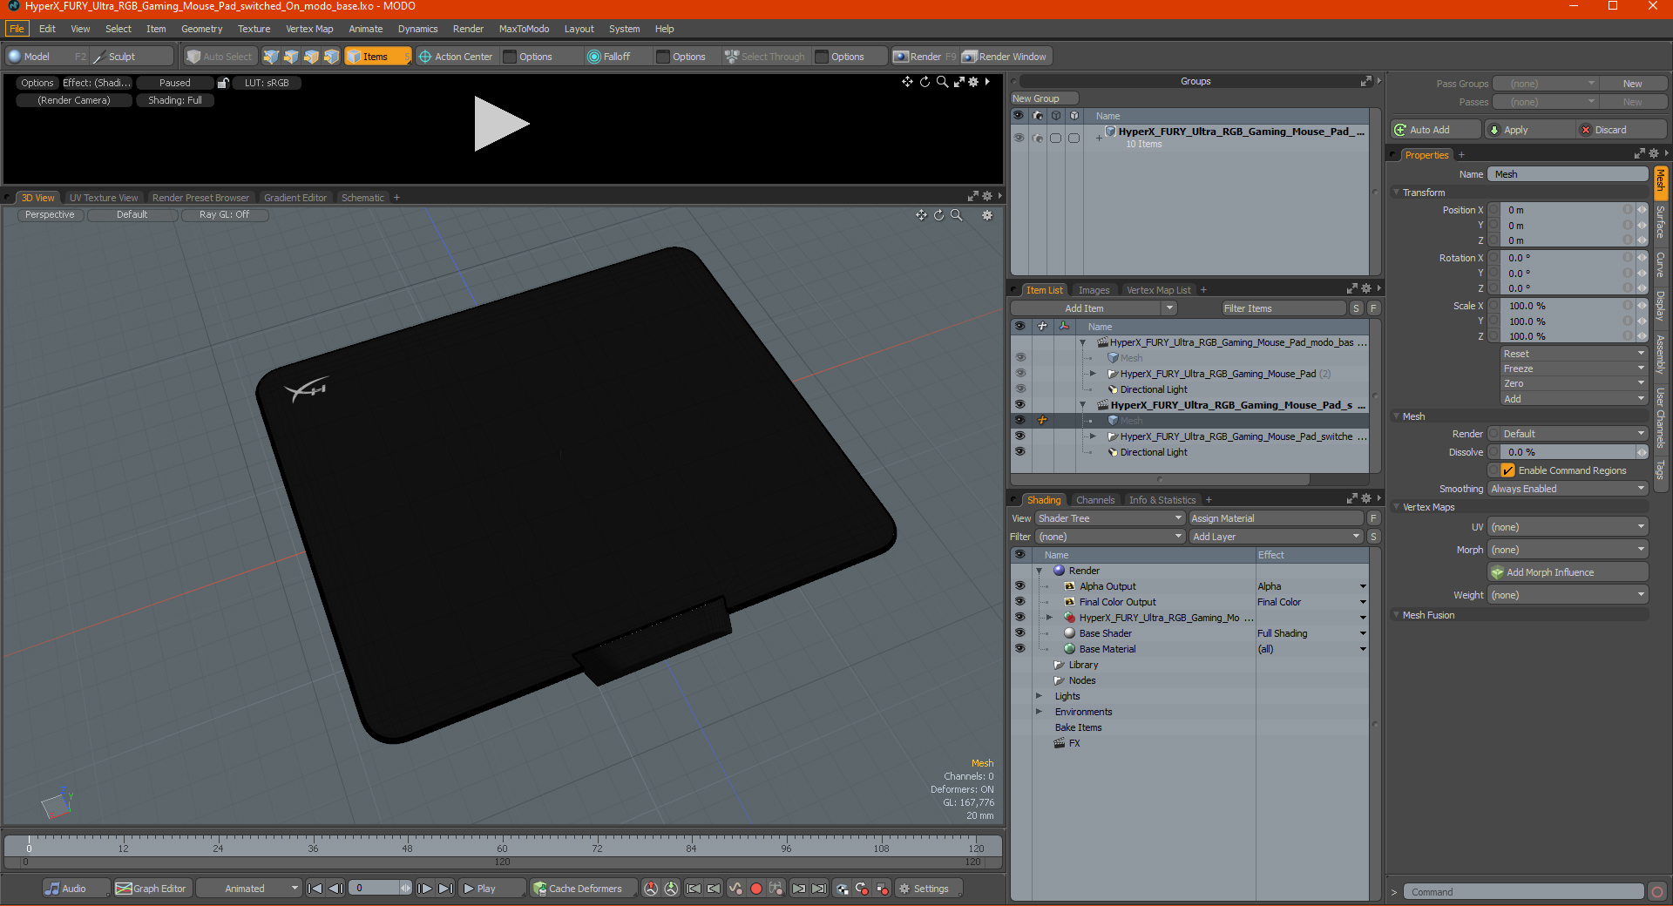
Task: Click Add Morph Influence button
Action: (1568, 572)
